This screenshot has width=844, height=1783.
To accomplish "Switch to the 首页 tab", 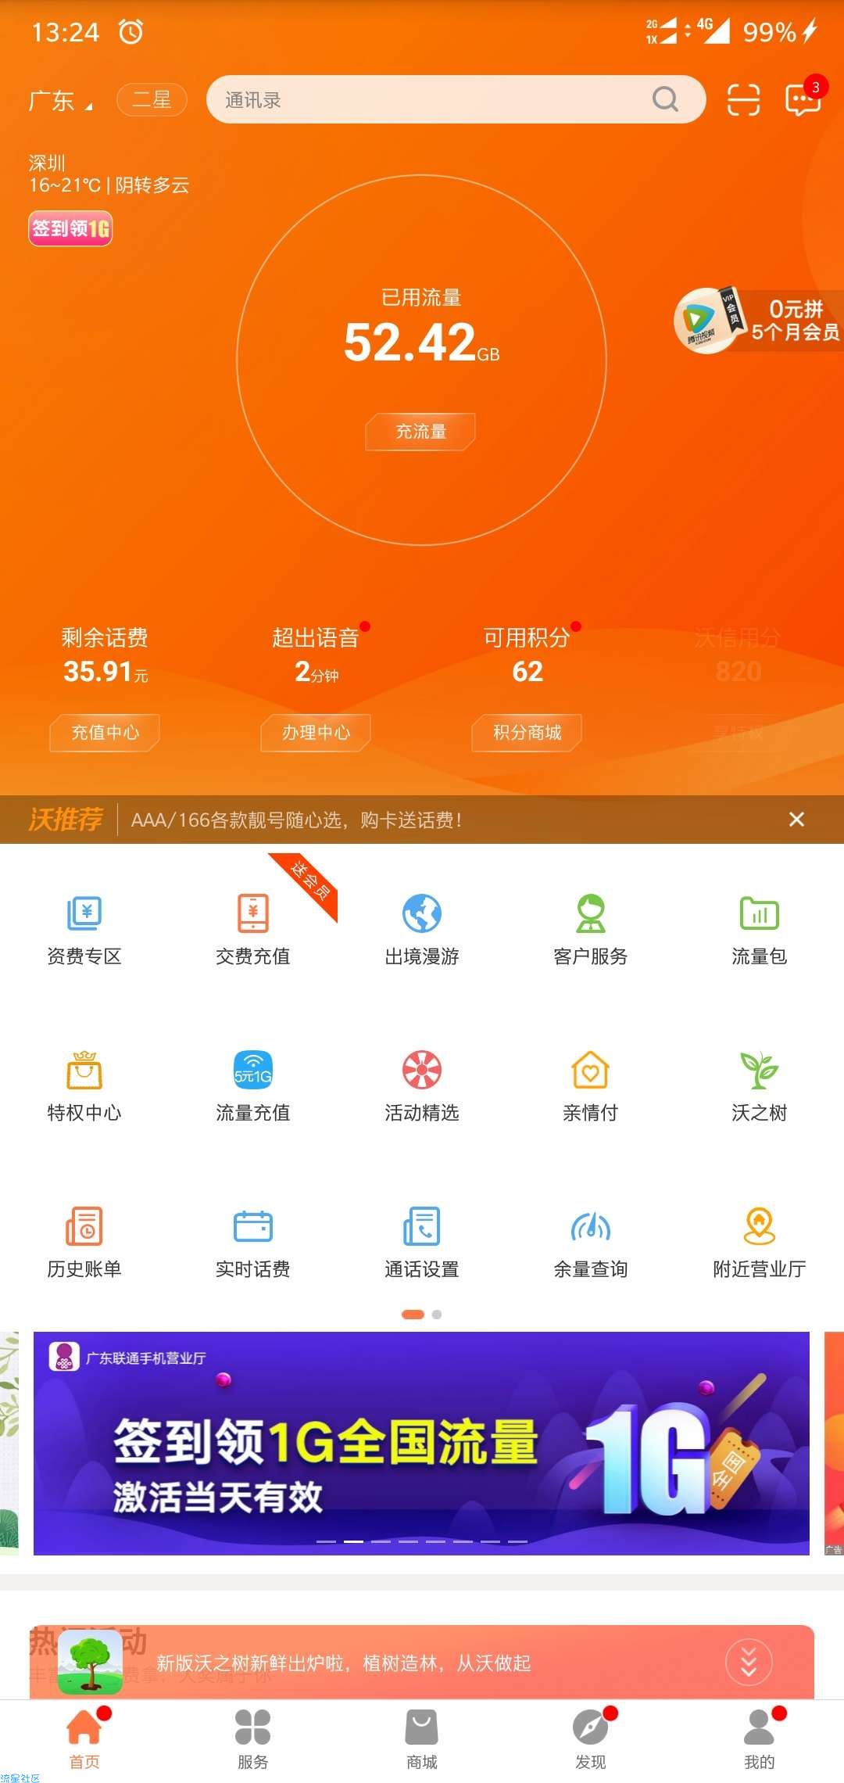I will coord(84,1738).
